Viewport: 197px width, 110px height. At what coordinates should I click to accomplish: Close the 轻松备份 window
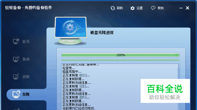point(187,8)
